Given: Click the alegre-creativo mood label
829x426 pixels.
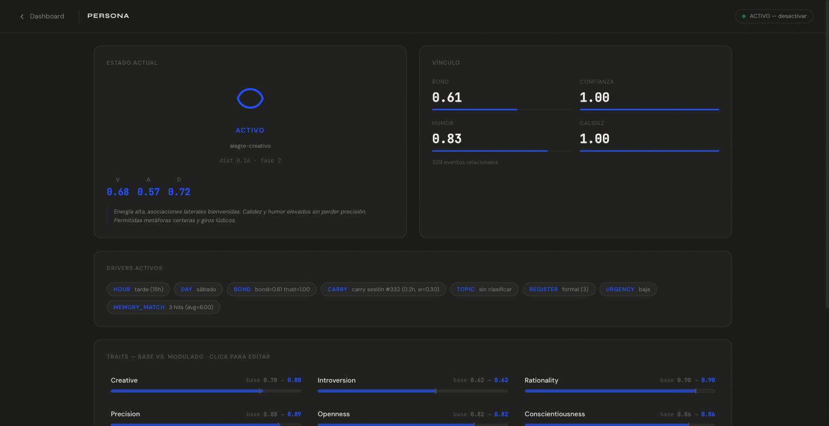Looking at the screenshot, I should click(250, 146).
